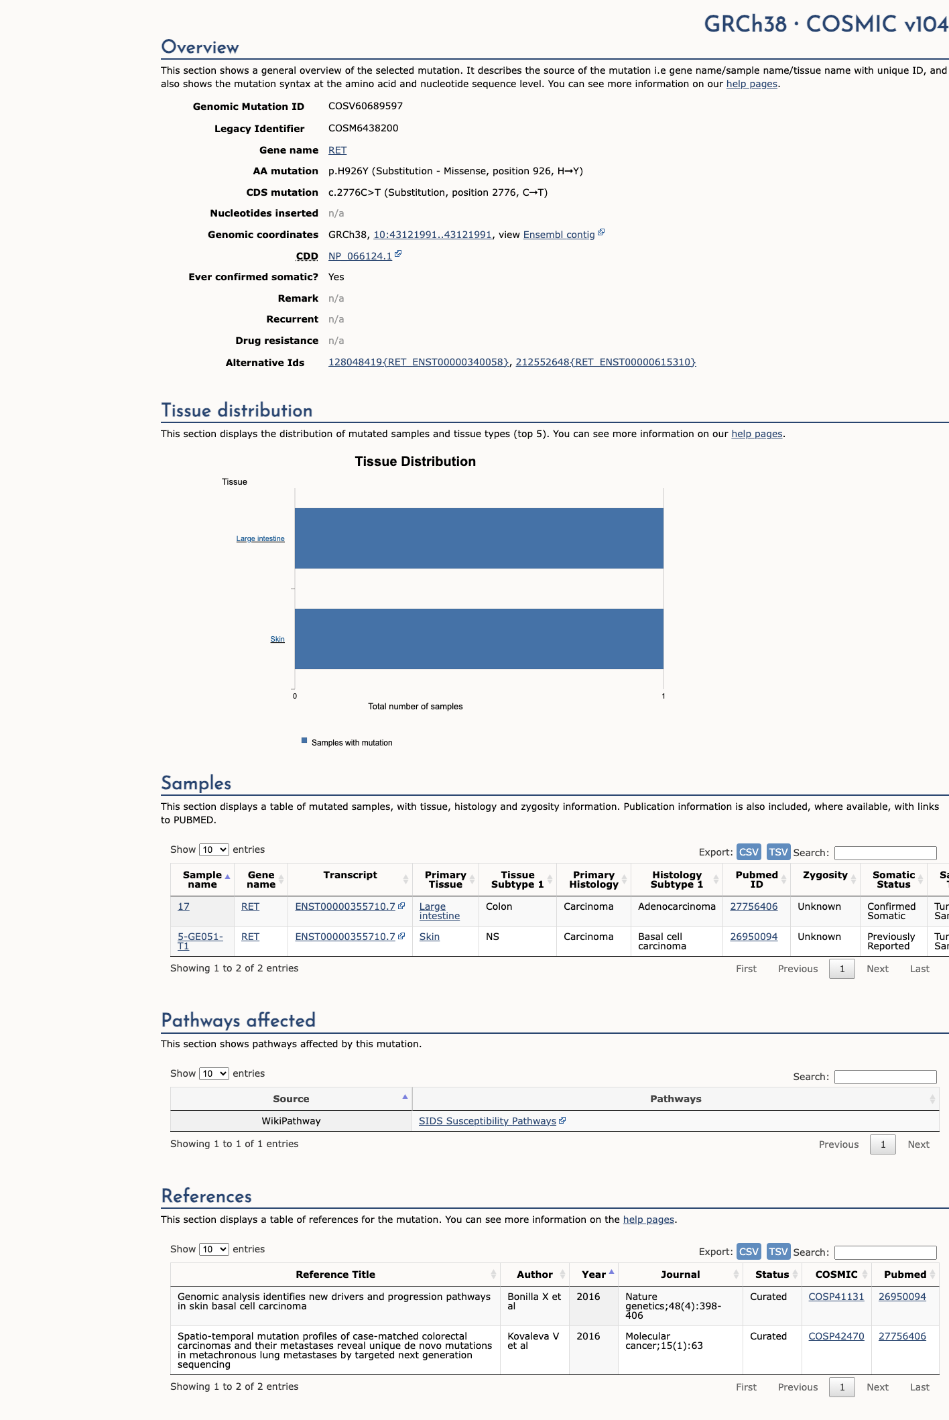Click the Skin bar in chart
The image size is (949, 1420).
click(479, 639)
